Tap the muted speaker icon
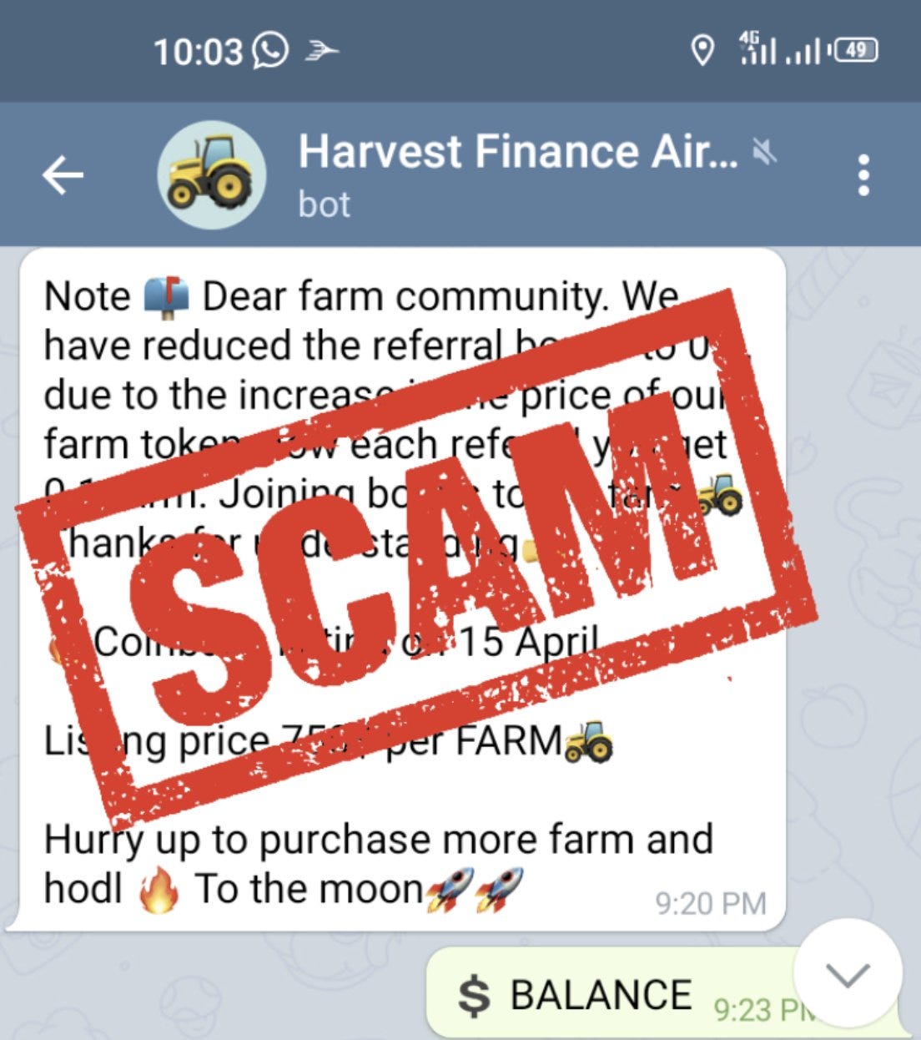921x1040 pixels. (765, 152)
